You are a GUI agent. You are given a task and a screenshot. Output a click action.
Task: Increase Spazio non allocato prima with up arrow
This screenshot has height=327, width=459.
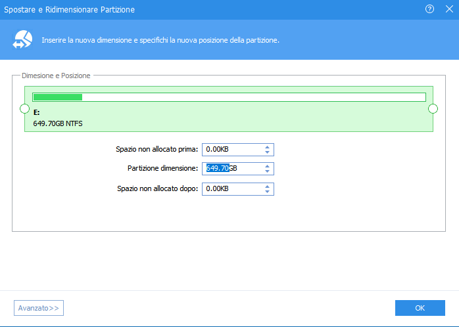267,147
